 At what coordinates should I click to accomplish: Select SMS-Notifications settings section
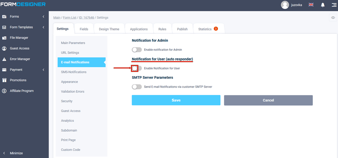[74, 72]
